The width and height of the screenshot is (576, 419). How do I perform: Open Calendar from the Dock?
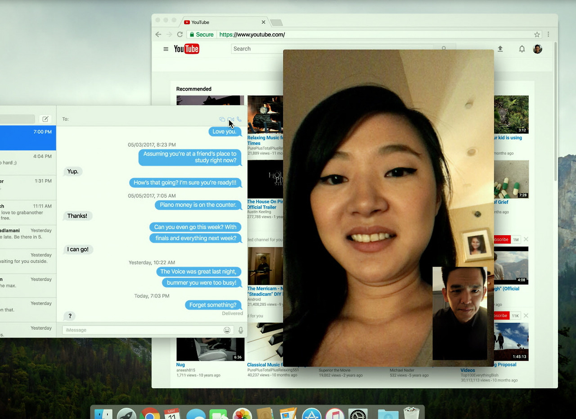(172, 414)
